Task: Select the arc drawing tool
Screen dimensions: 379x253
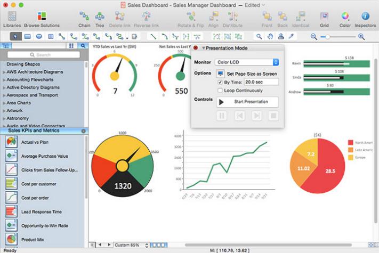Action: 165,36
